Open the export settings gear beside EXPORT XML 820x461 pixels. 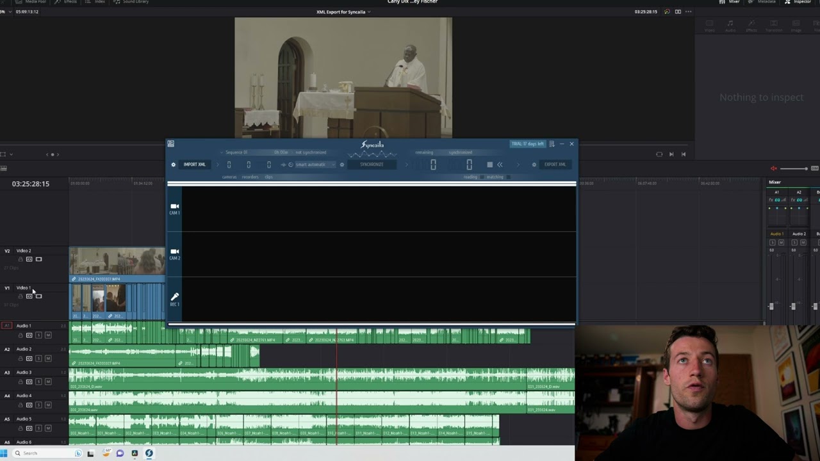point(534,165)
